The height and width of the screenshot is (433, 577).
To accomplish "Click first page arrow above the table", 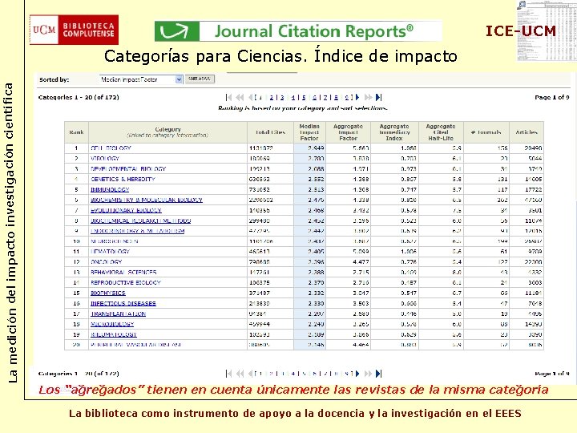I will click(x=228, y=97).
